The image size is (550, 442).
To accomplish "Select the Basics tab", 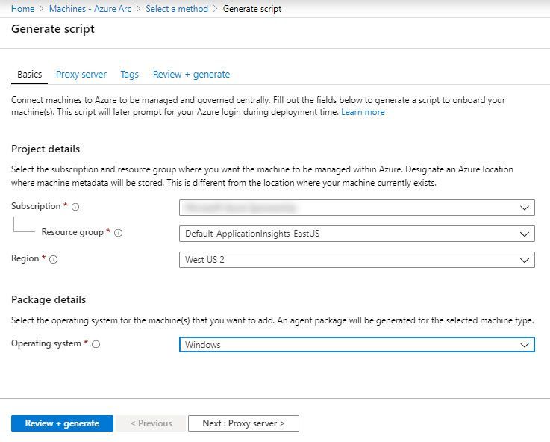I will [30, 75].
